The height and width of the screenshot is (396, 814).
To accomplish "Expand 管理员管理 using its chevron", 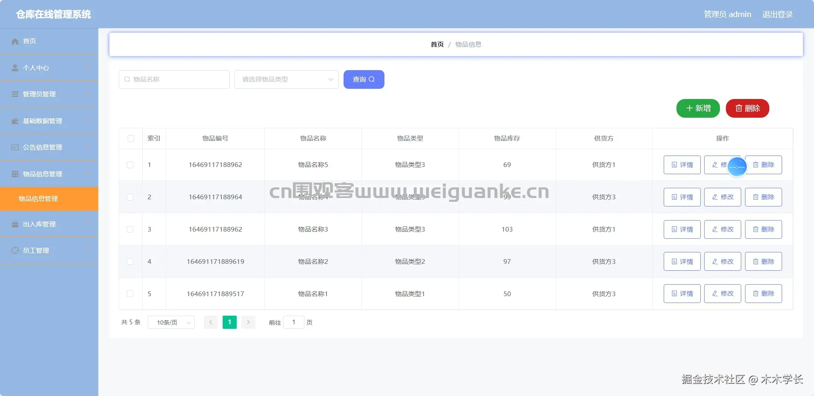I will (88, 93).
